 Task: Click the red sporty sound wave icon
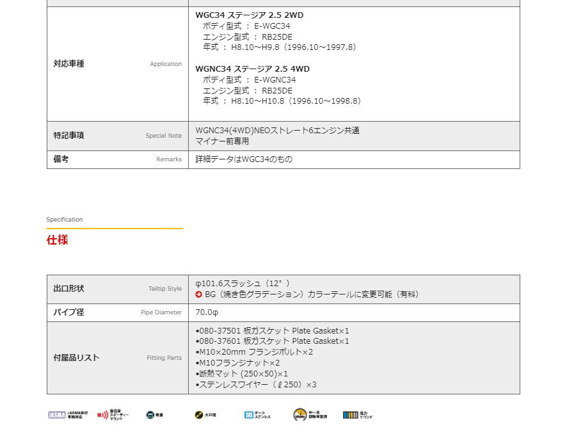click(102, 415)
